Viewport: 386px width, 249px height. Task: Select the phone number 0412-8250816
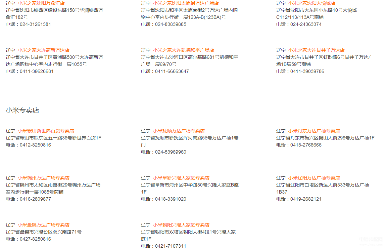coord(36,145)
